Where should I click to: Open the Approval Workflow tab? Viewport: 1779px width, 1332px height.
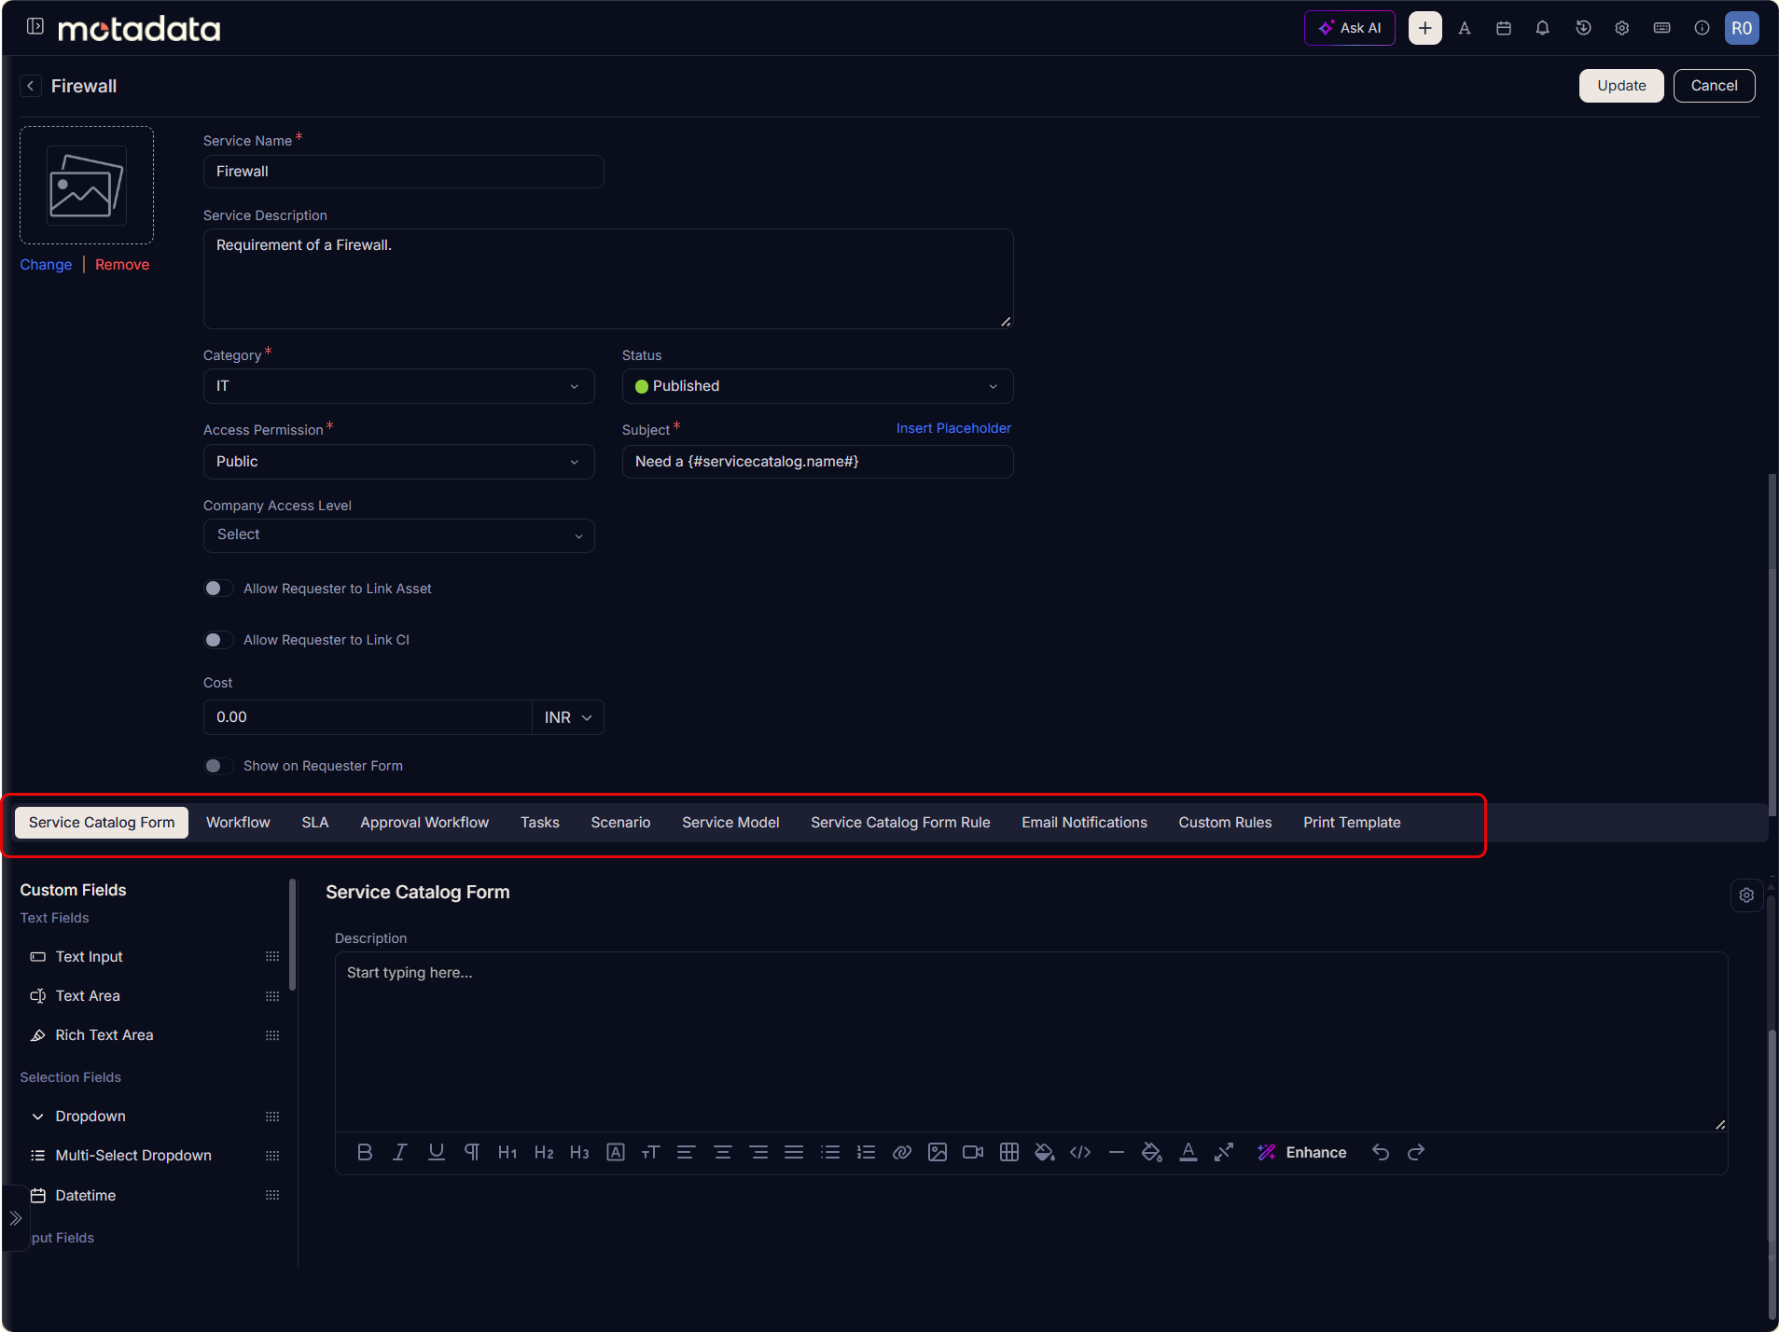tap(424, 823)
